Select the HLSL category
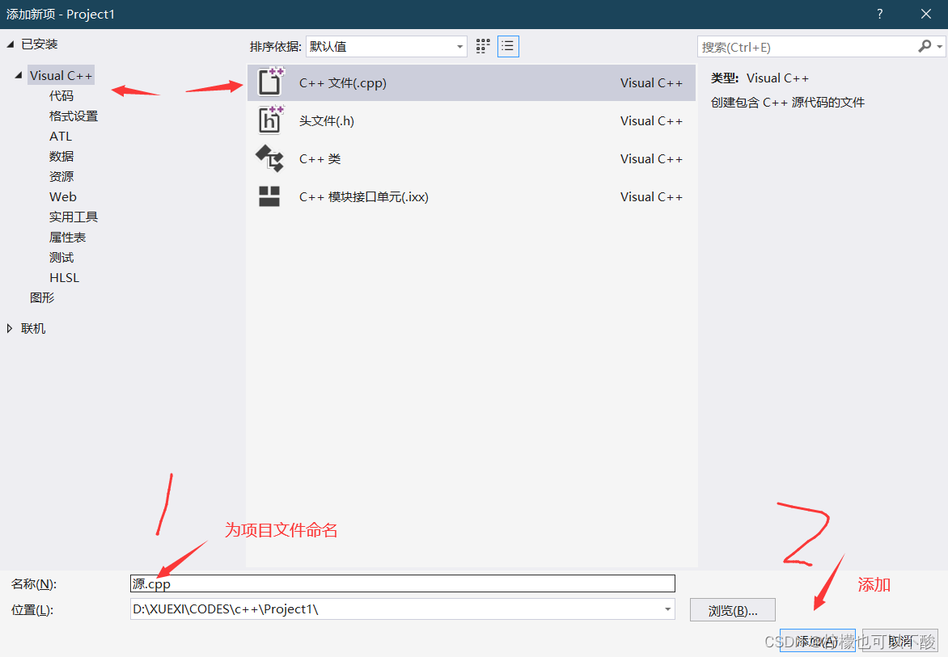Viewport: 948px width, 657px height. (x=64, y=278)
